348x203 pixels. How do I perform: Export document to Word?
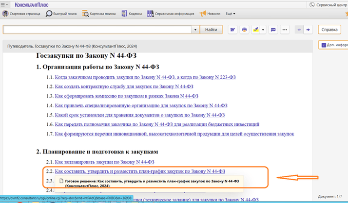tap(232, 30)
